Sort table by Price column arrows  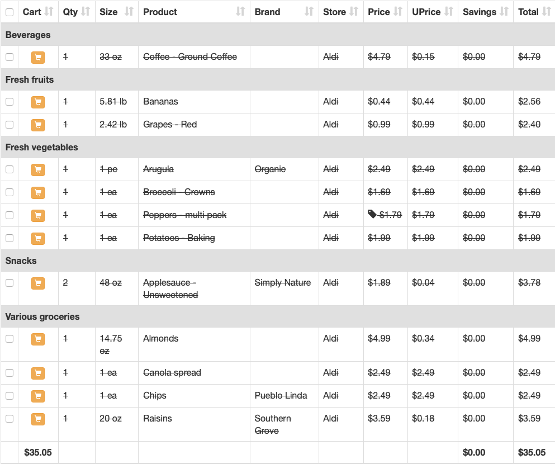(398, 12)
